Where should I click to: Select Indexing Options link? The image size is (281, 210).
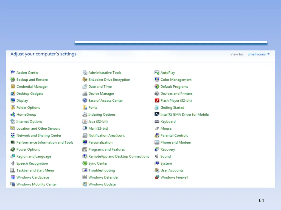click(x=102, y=115)
